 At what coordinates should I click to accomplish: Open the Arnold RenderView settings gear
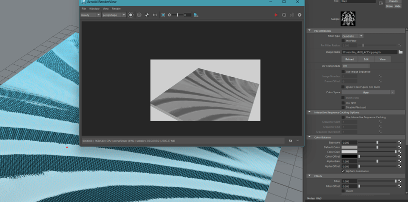[299, 15]
